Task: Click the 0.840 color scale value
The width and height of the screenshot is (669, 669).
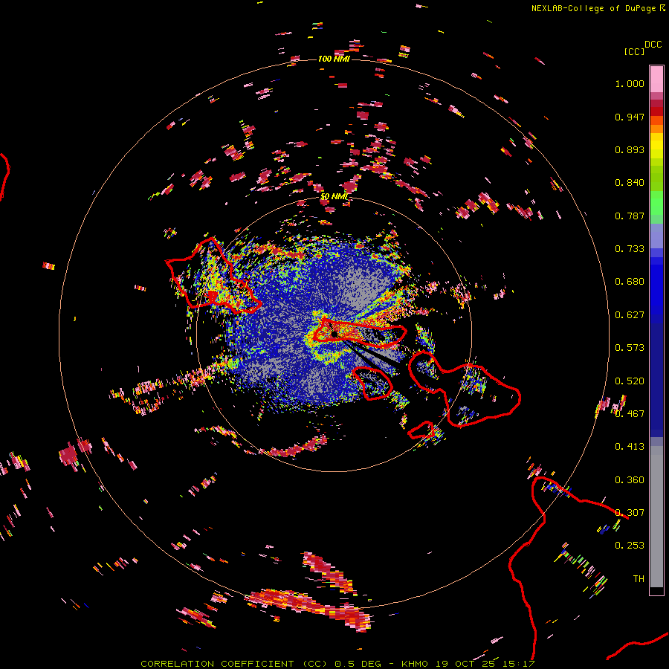Action: click(x=630, y=183)
